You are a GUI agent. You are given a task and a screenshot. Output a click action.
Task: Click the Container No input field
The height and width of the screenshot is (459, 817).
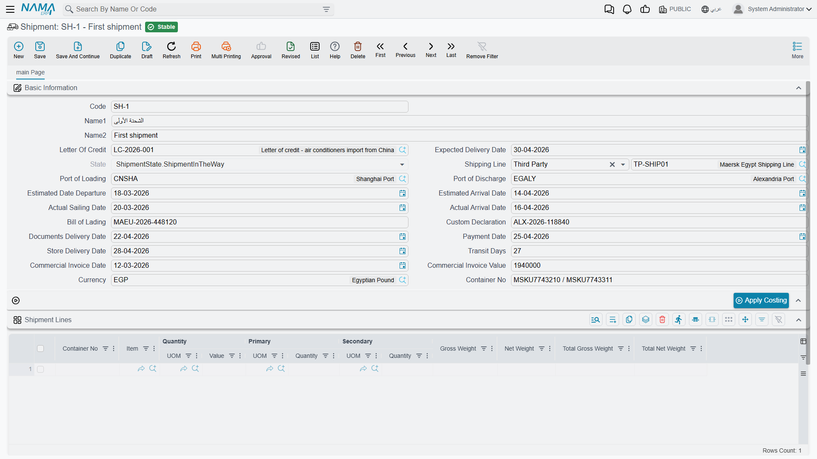[659, 280]
